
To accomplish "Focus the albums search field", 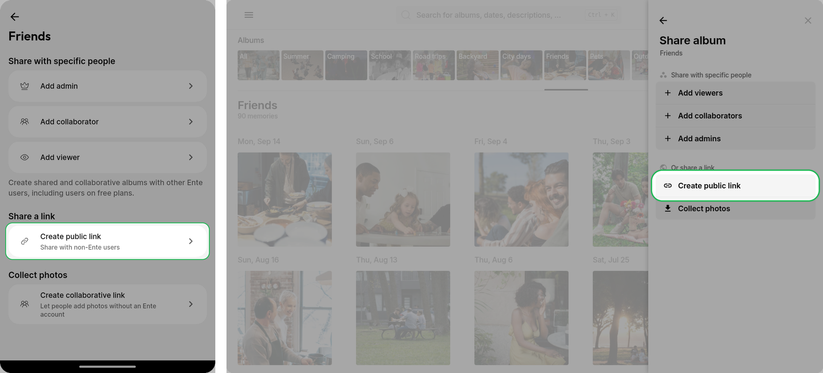I will [x=508, y=15].
